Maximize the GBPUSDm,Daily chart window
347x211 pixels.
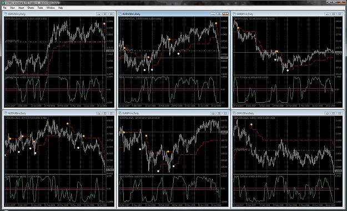pyautogui.click(x=334, y=113)
